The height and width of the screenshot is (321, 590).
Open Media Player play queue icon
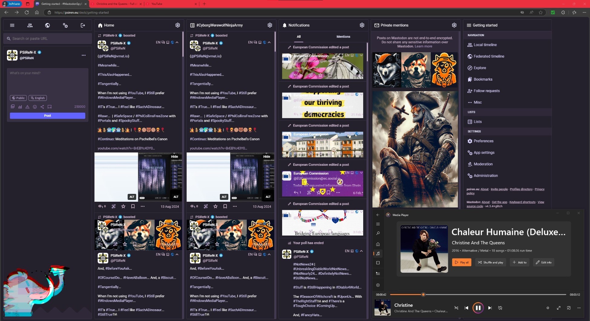(x=378, y=273)
